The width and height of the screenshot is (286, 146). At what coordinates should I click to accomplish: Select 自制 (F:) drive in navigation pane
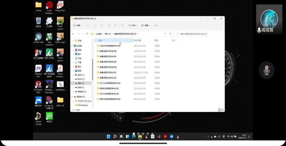point(81,88)
